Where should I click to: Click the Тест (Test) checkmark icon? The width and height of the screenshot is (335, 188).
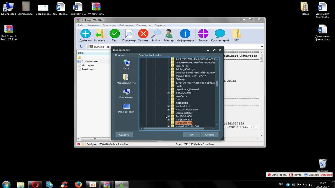115,34
